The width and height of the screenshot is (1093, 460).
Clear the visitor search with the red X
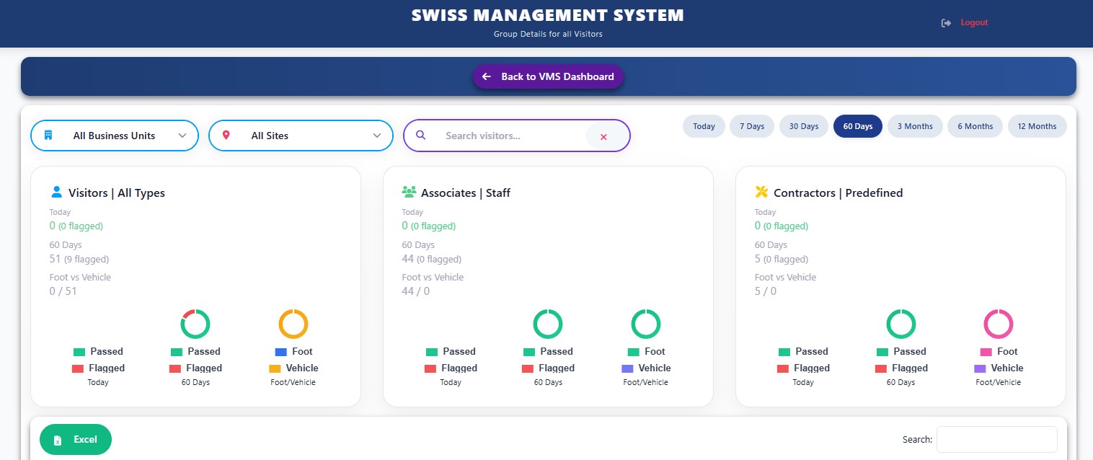tap(603, 136)
